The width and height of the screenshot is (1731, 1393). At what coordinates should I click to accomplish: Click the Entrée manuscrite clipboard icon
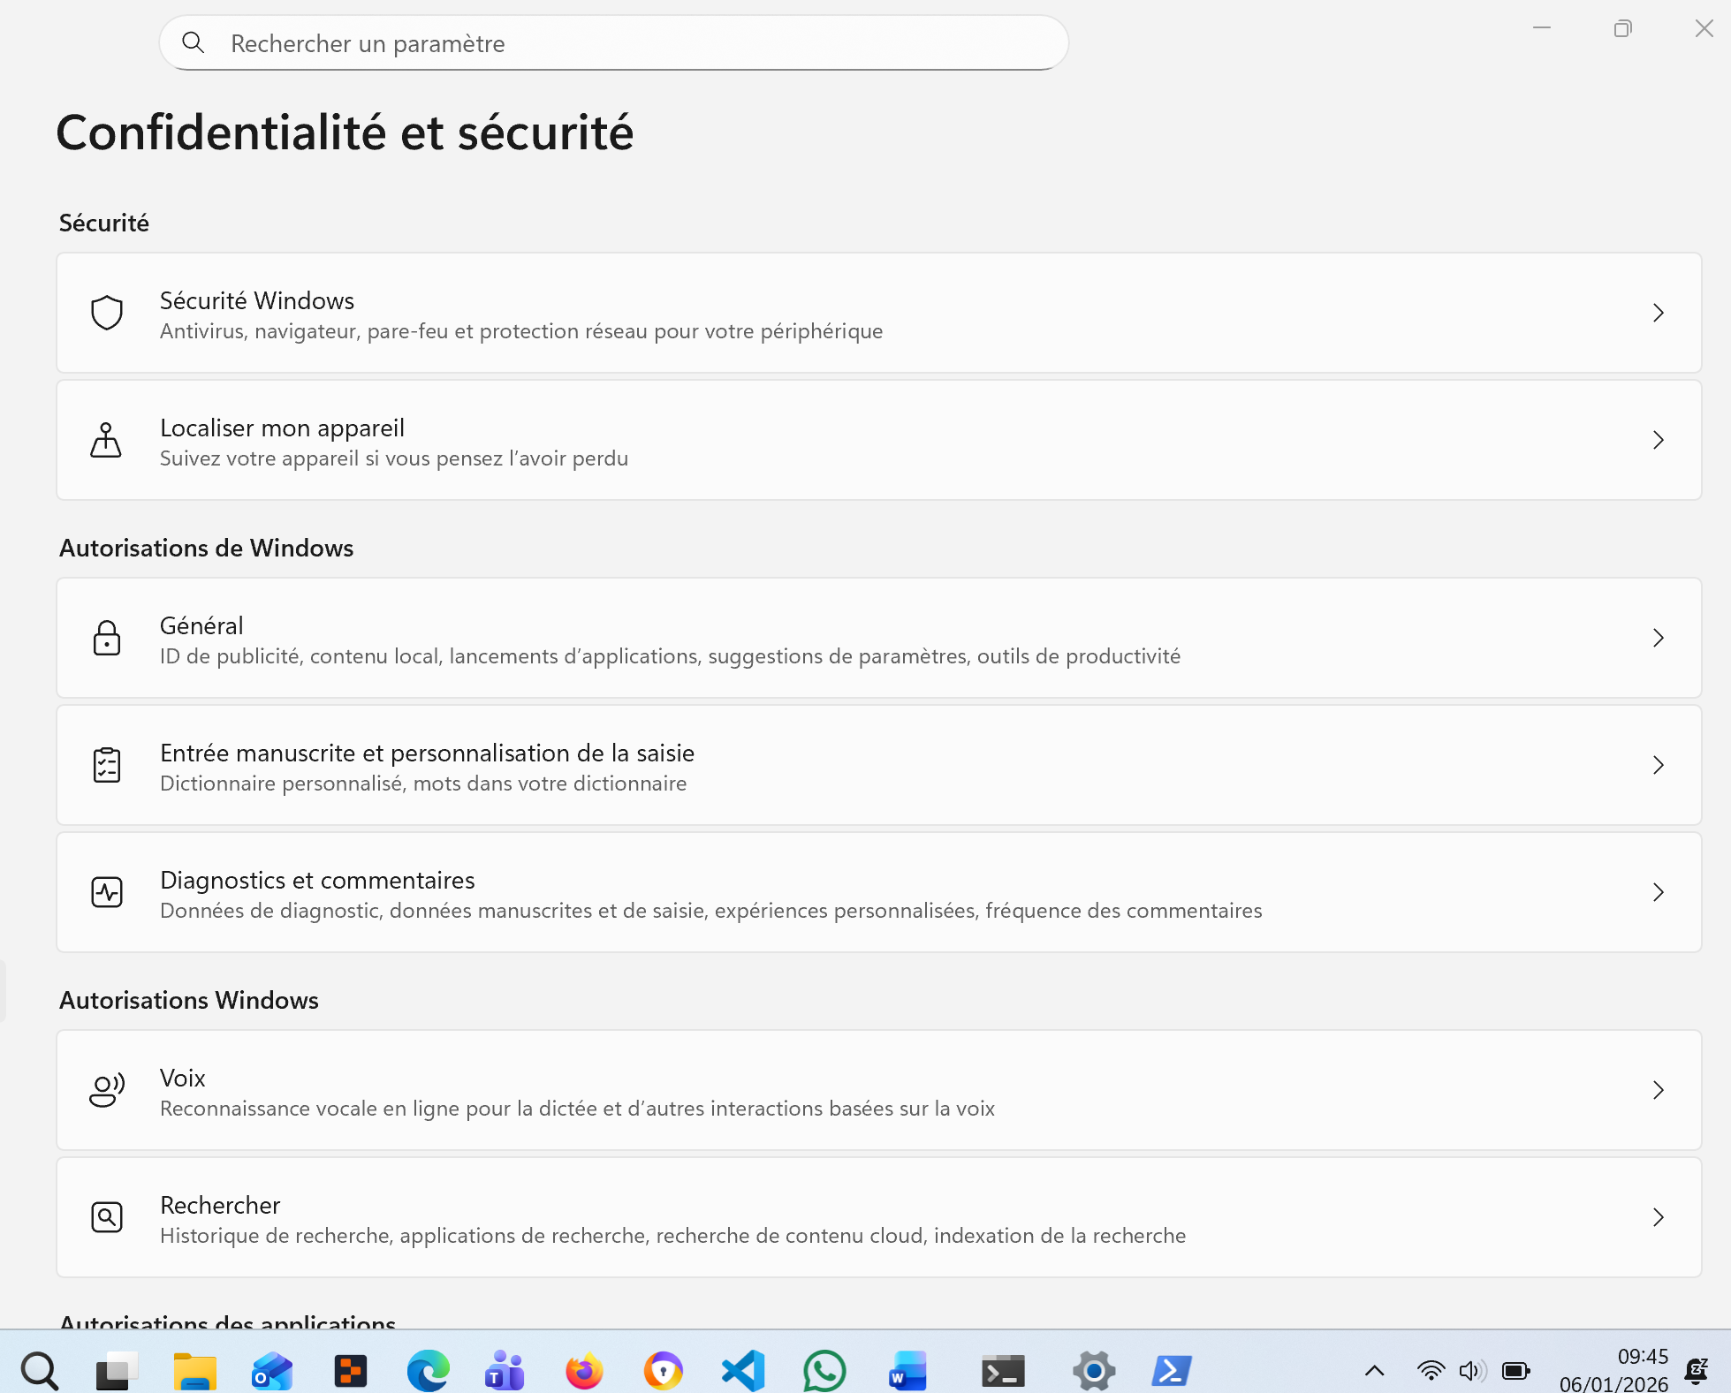click(x=107, y=765)
